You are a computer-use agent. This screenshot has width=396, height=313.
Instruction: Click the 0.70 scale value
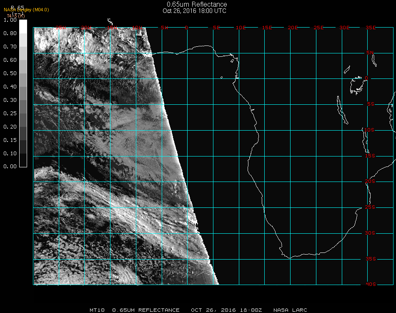pyautogui.click(x=10, y=46)
